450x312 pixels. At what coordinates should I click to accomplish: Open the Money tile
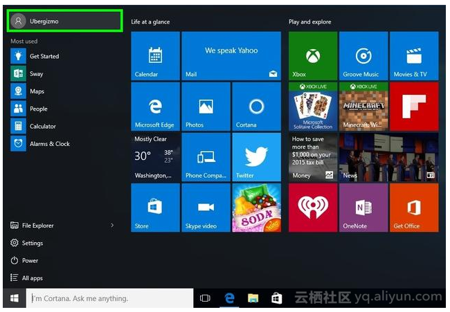pos(313,157)
